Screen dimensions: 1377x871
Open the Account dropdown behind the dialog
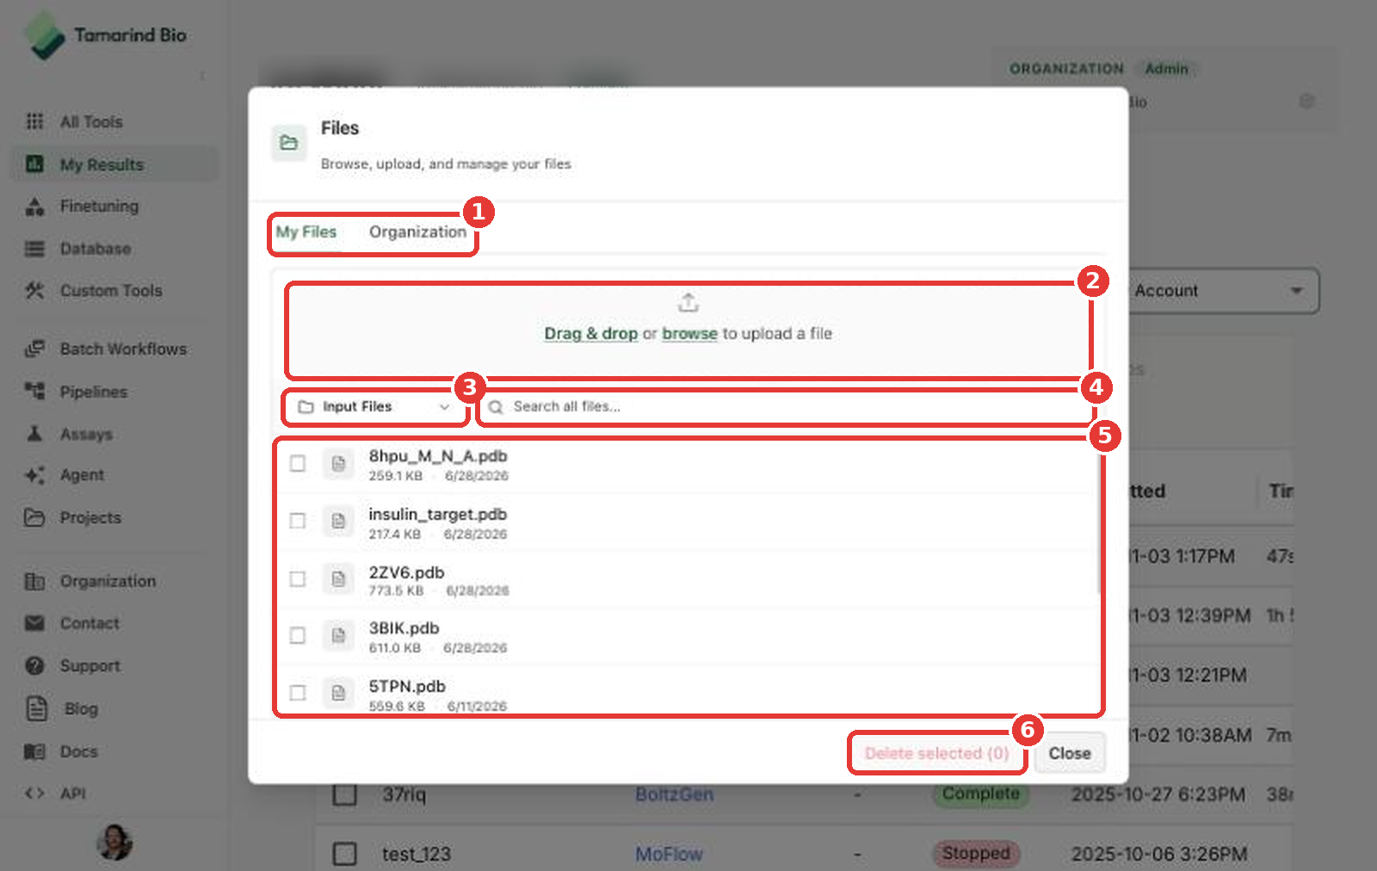[1222, 291]
